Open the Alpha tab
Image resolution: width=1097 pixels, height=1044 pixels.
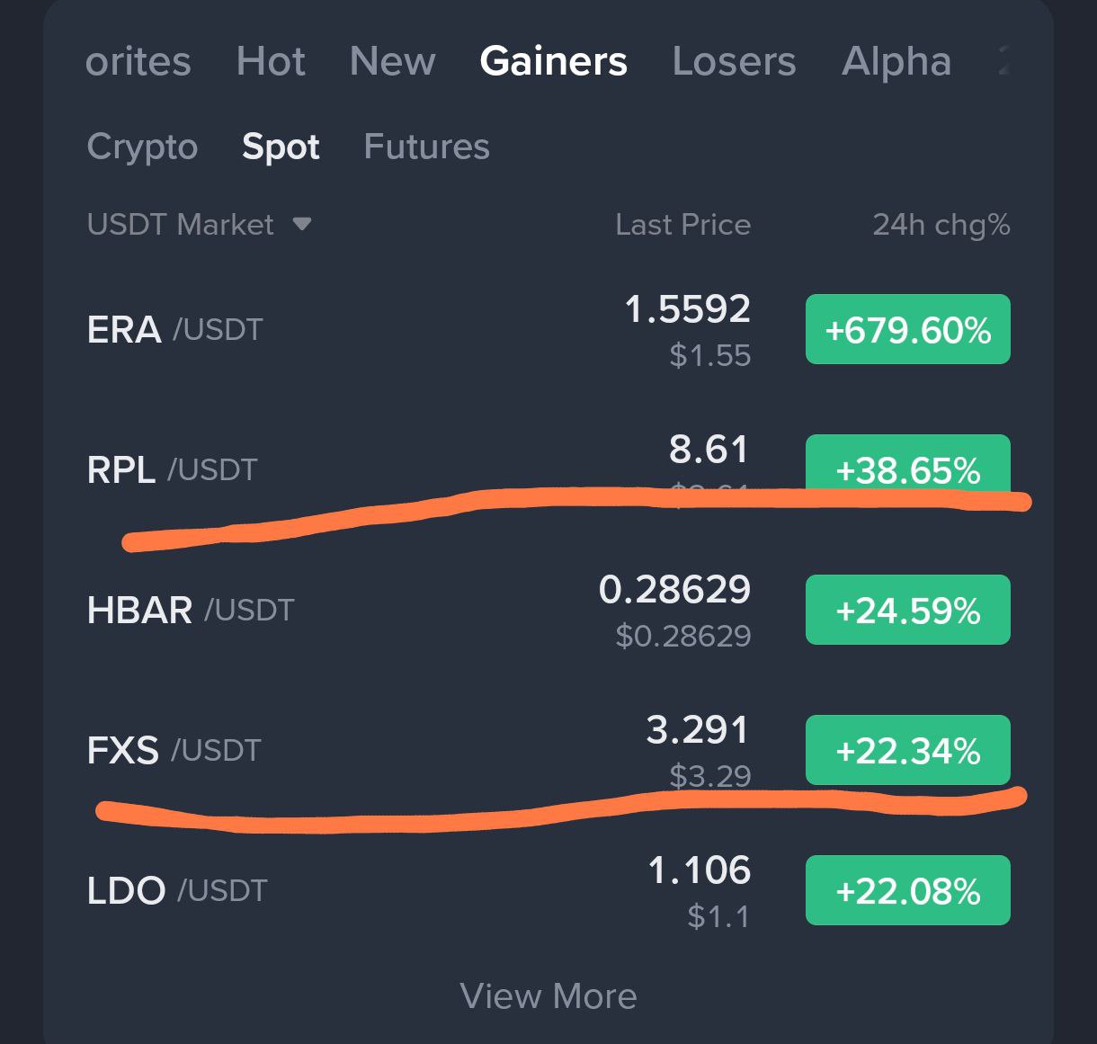click(896, 61)
